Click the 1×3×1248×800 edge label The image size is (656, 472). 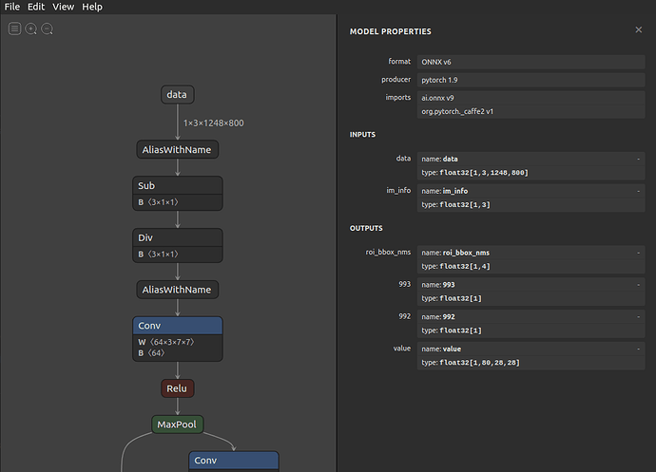[x=213, y=123]
